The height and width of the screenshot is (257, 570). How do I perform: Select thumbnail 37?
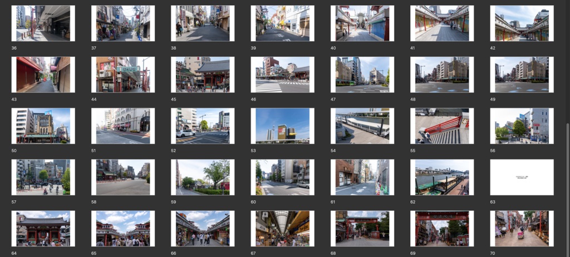click(123, 23)
